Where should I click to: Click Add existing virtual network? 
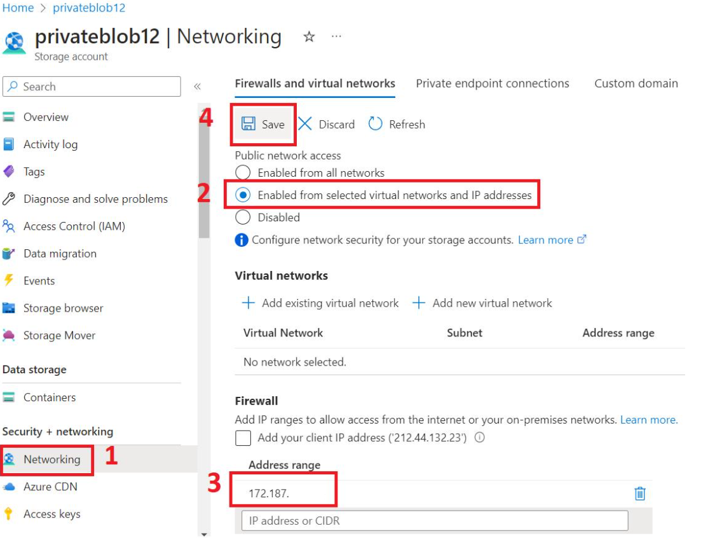[320, 303]
